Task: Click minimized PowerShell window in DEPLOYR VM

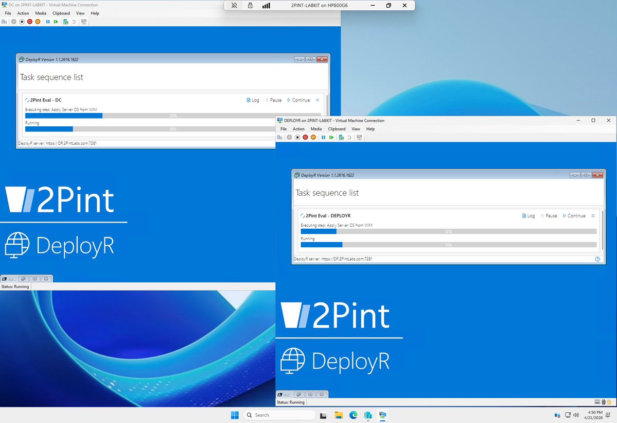Action: 302,394
